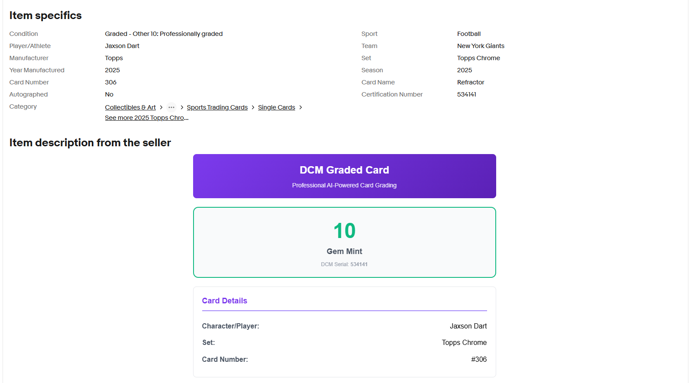Click the Set value Topps Chrome in specifics

point(478,58)
